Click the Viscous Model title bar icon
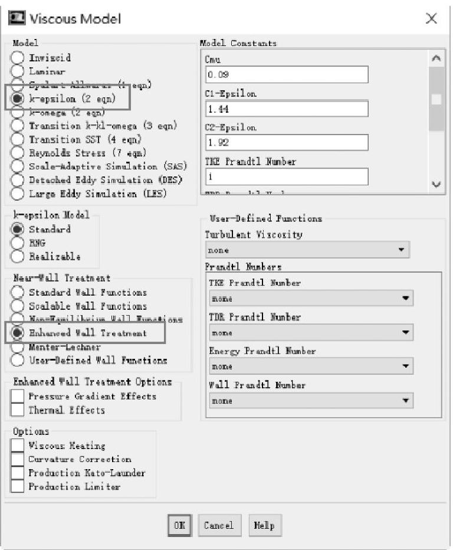The image size is (453, 550). (x=17, y=18)
